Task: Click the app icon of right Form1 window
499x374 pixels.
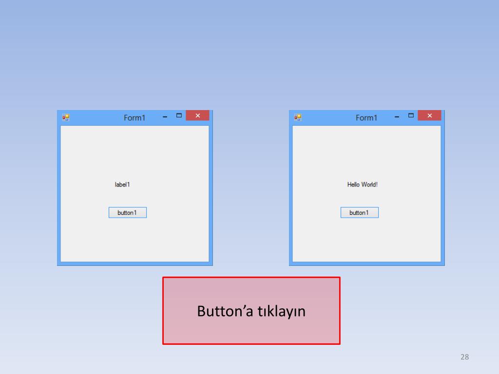Action: point(298,117)
